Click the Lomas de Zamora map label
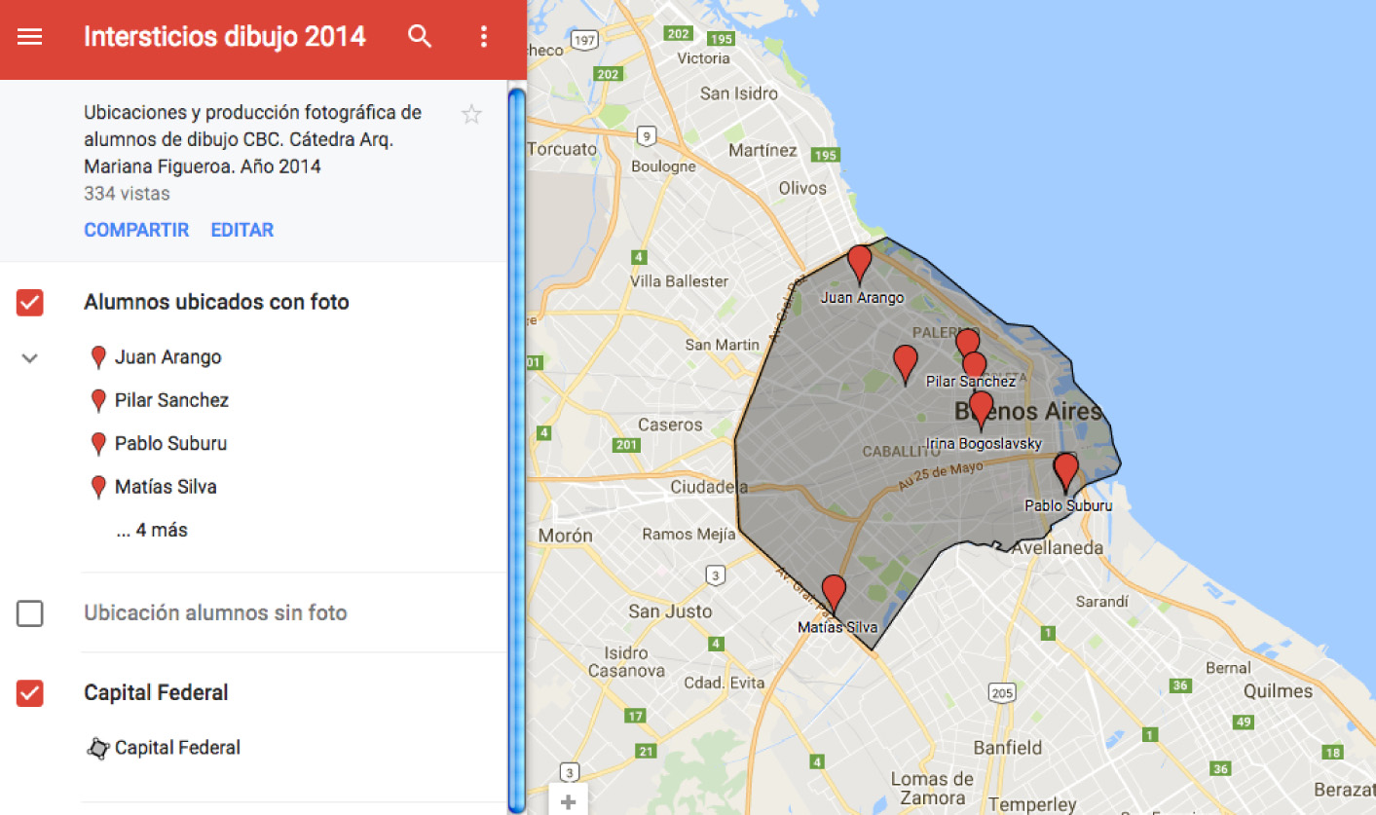The image size is (1376, 815). 932,788
